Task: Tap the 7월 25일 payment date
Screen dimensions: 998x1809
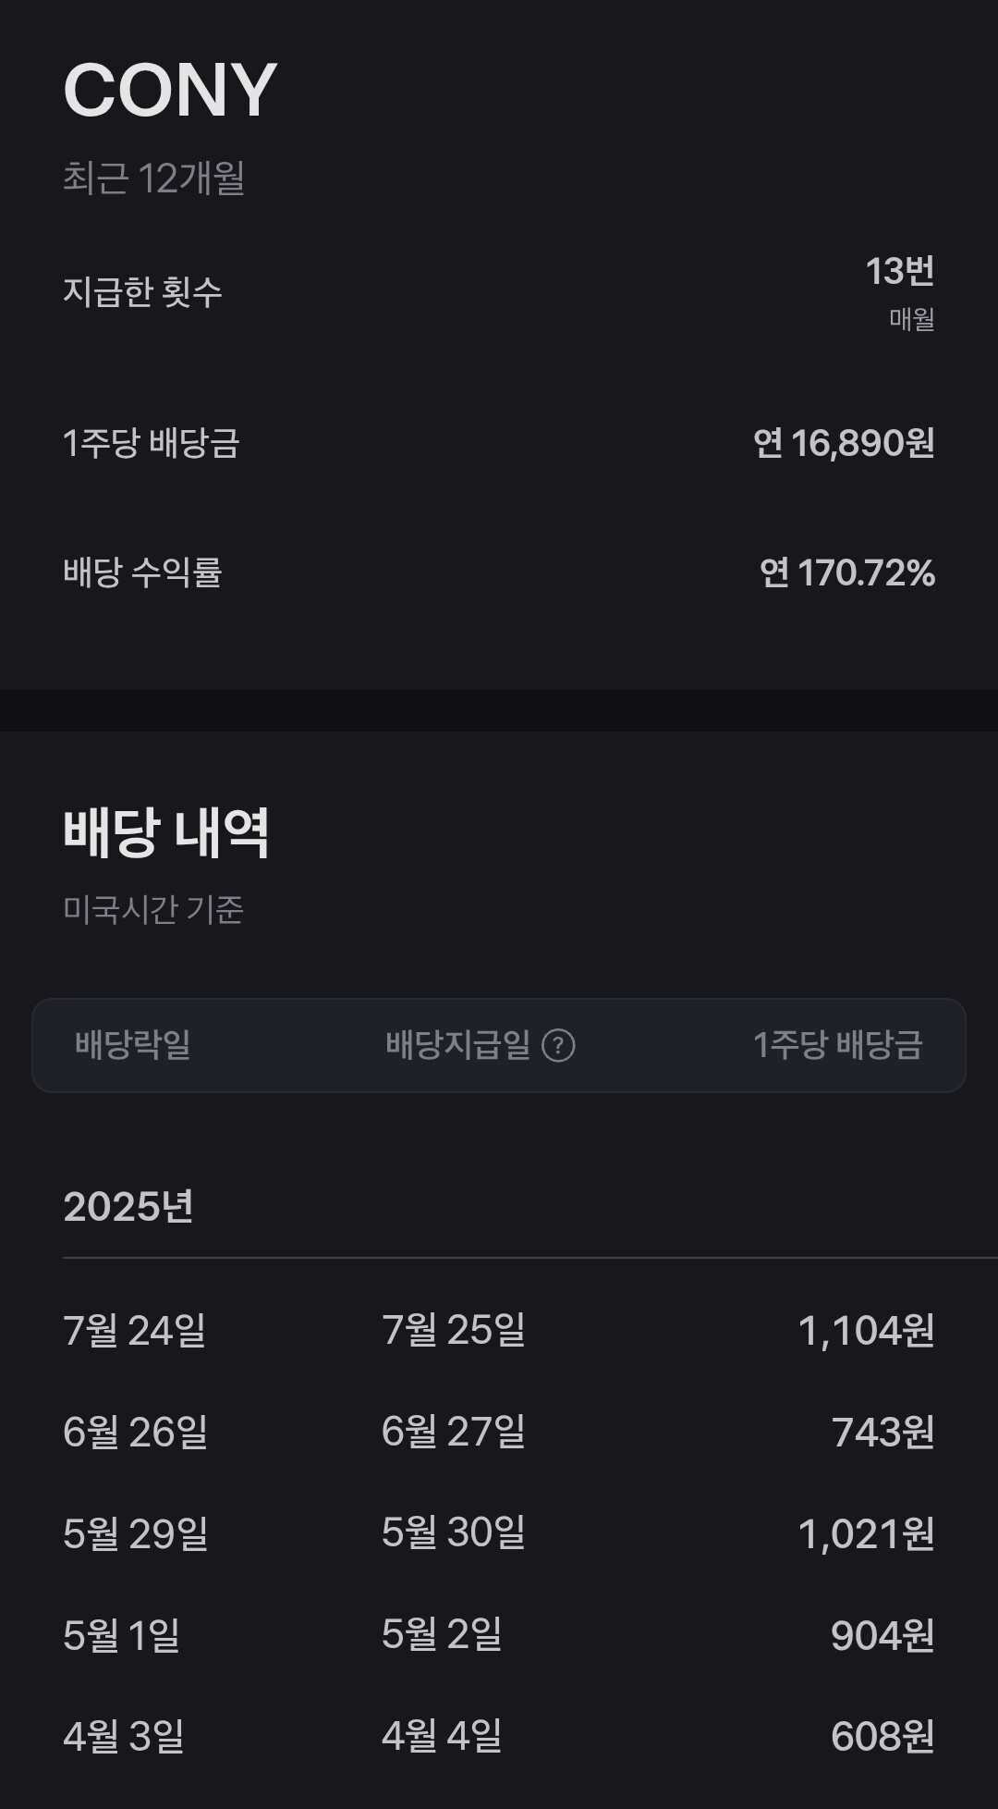Action: point(453,1330)
